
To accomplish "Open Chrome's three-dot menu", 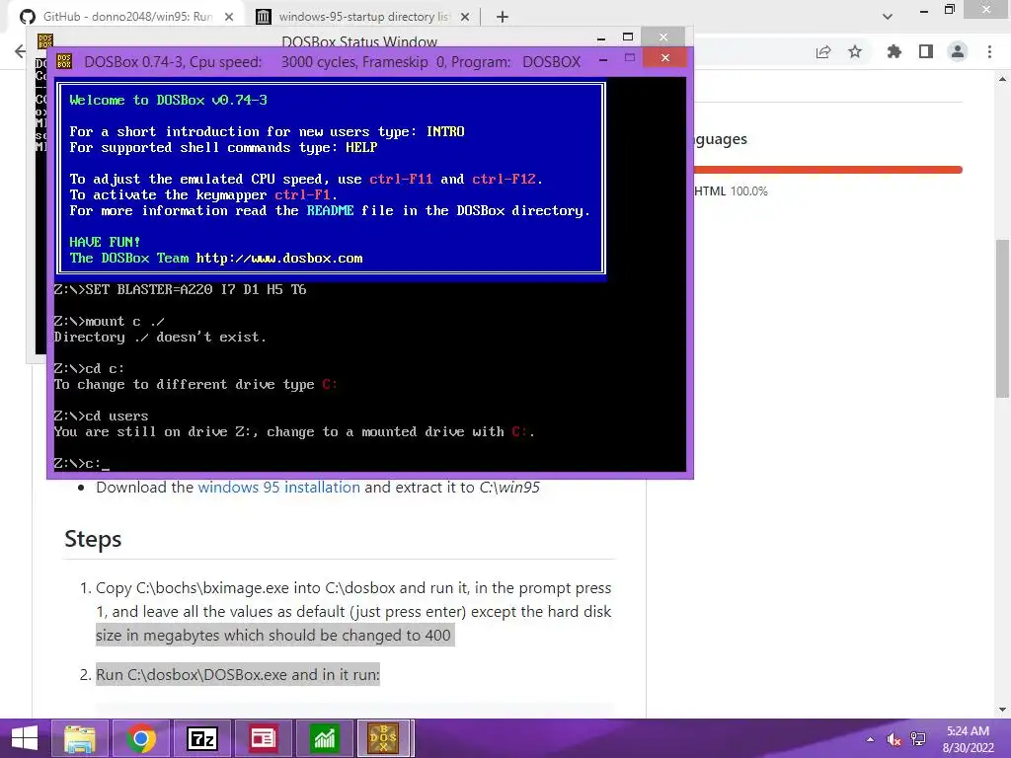I will [x=989, y=51].
